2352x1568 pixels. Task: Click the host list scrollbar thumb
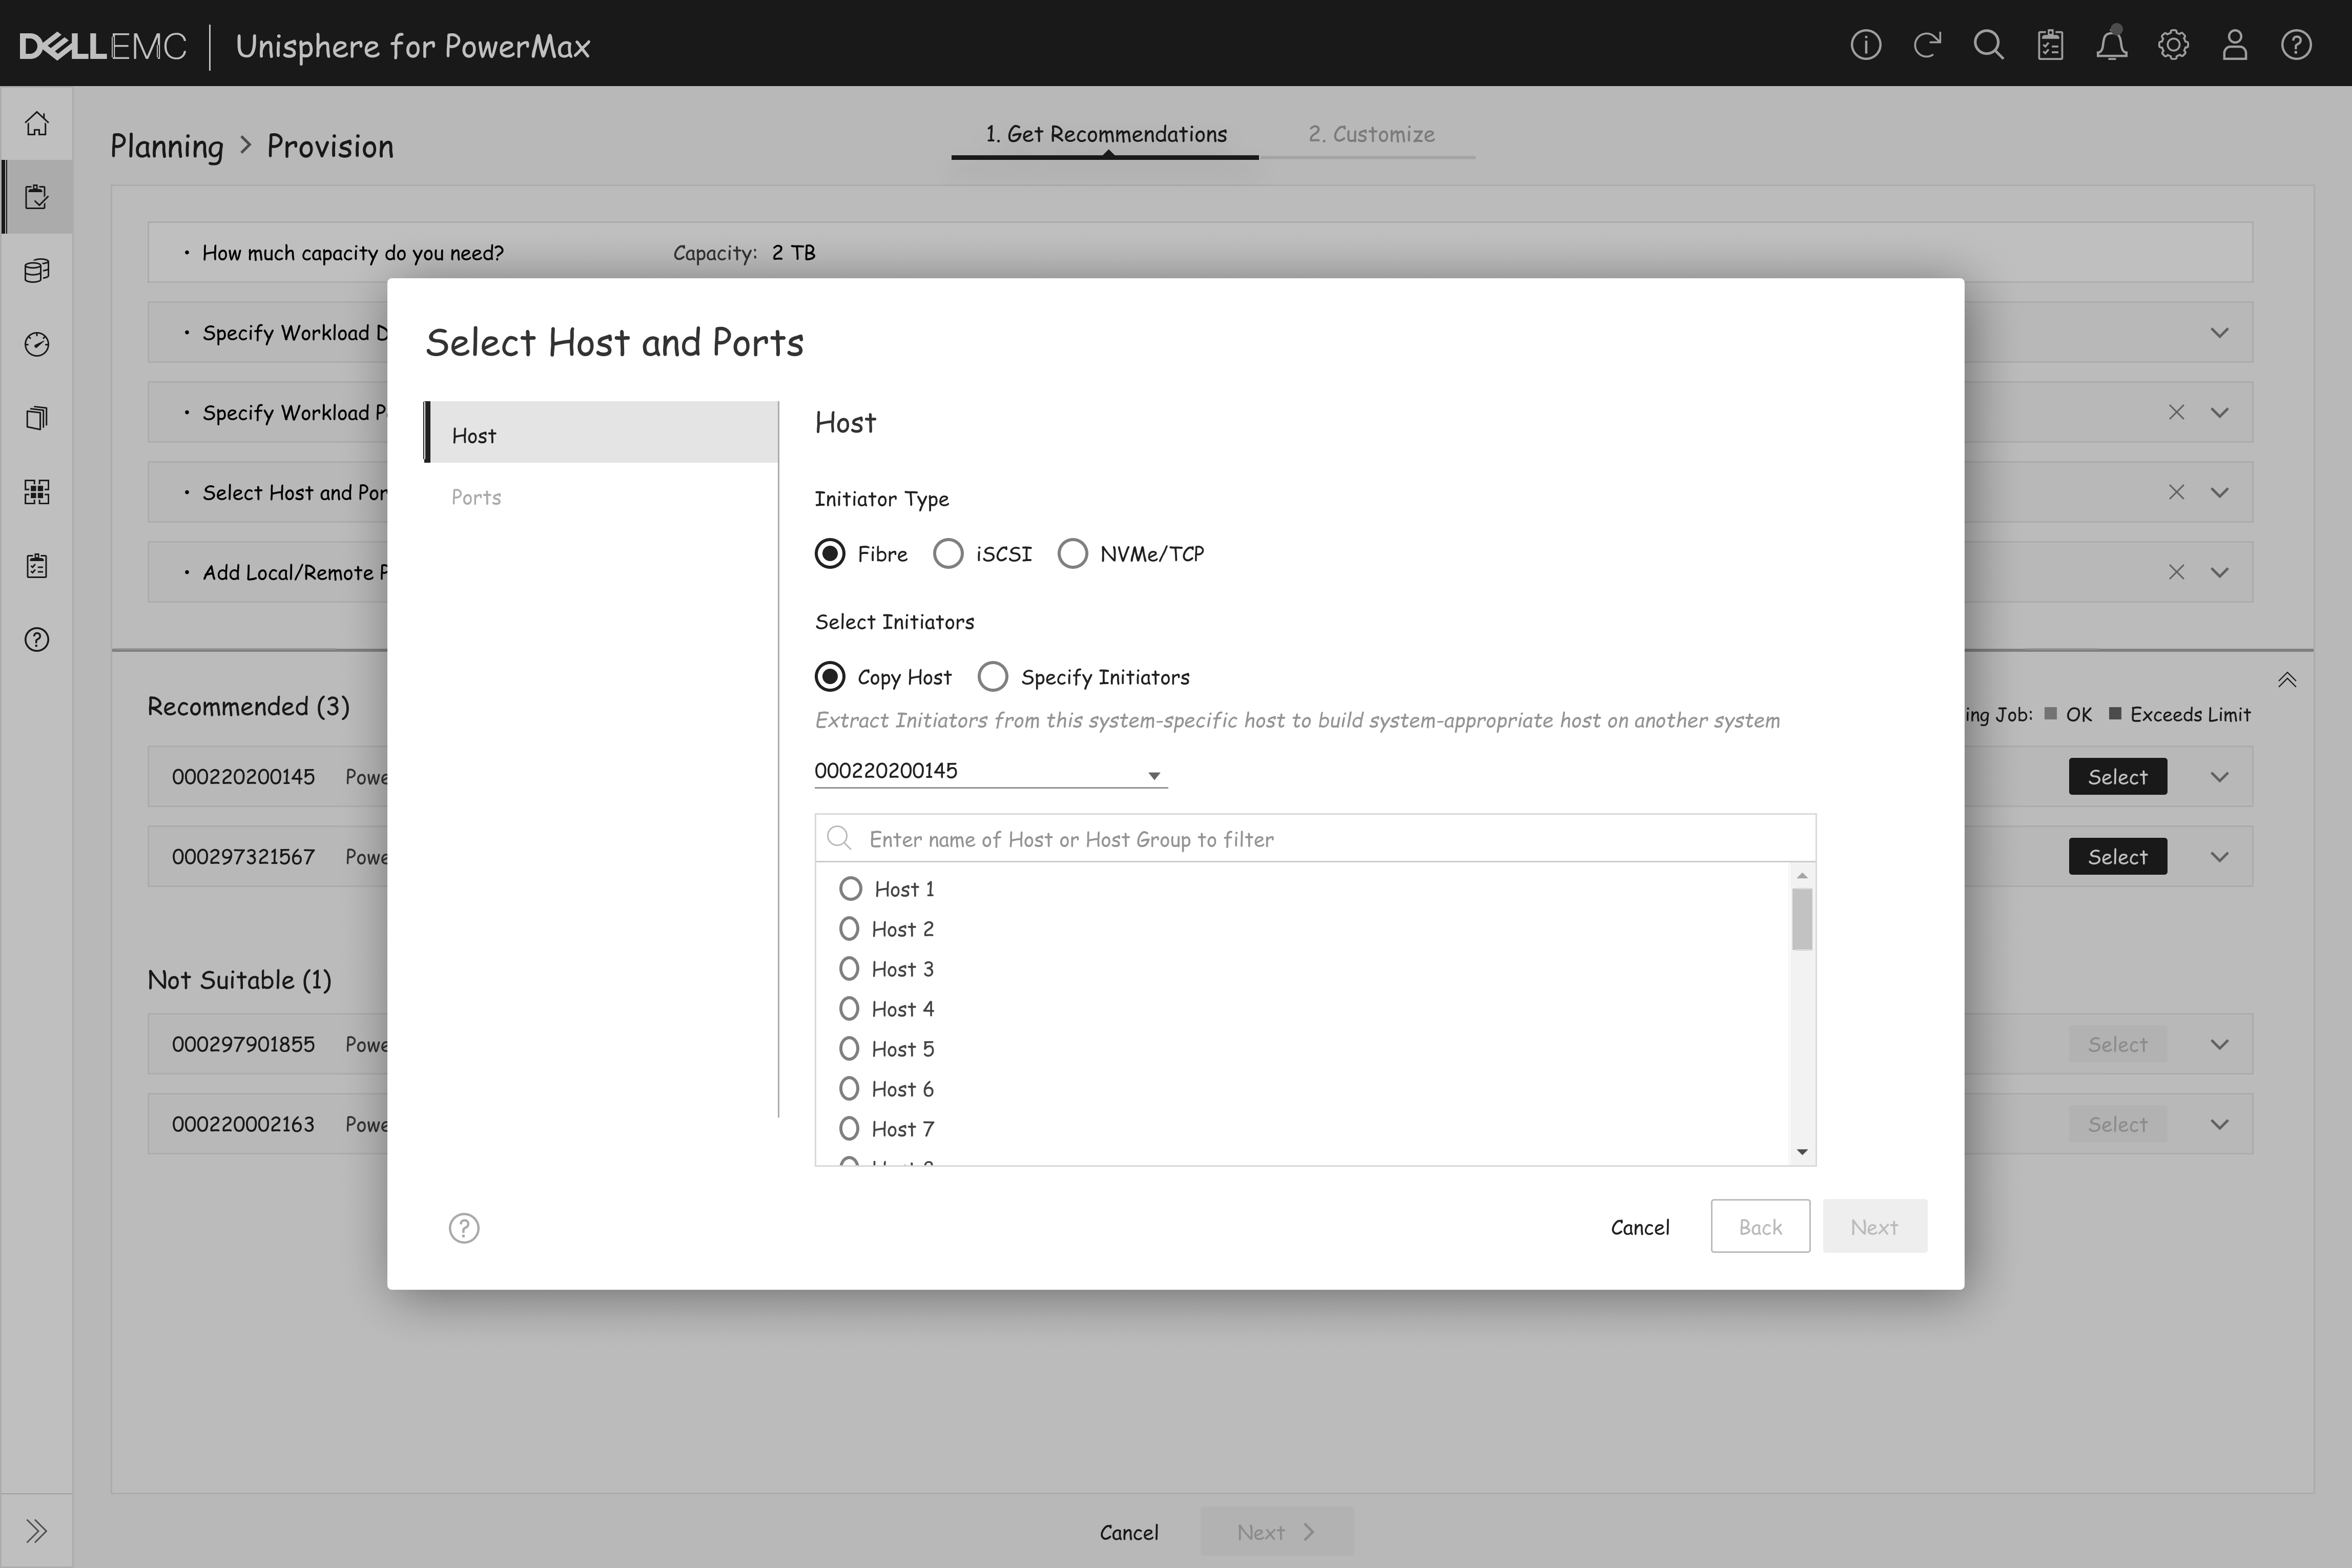tap(1802, 919)
